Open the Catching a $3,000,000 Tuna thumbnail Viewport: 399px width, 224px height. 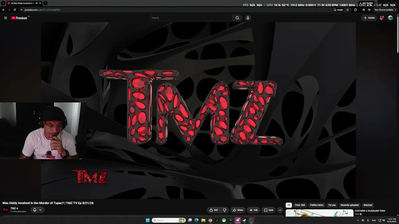point(320,213)
